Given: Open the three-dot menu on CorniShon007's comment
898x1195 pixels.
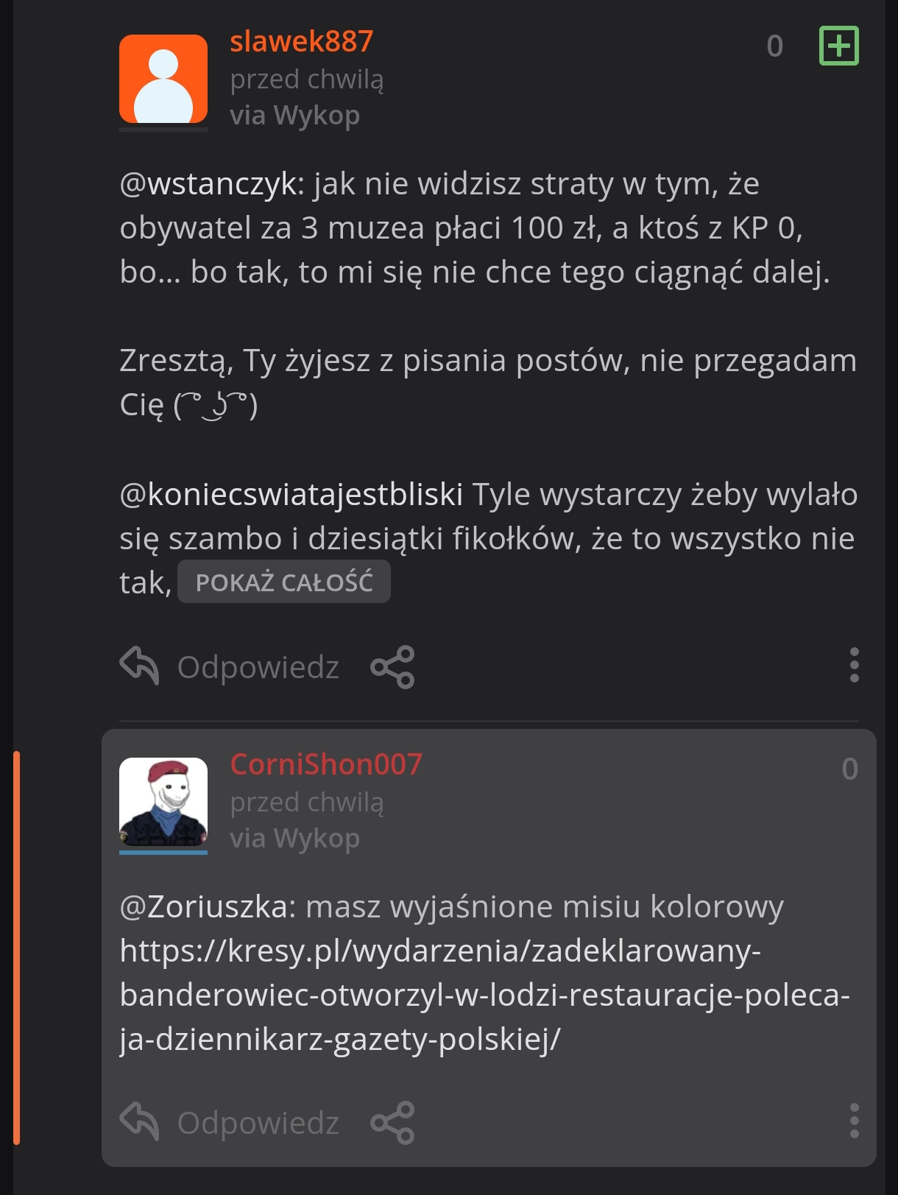Looking at the screenshot, I should pyautogui.click(x=854, y=1121).
